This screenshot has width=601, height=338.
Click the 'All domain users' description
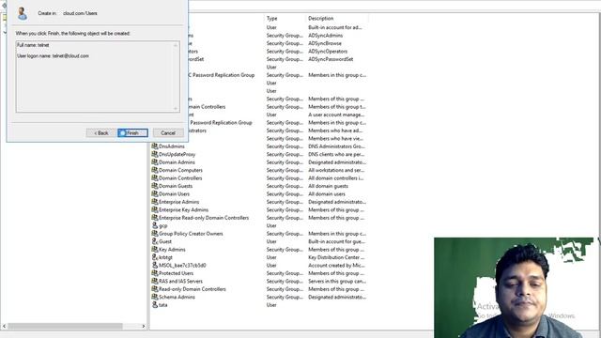click(327, 193)
